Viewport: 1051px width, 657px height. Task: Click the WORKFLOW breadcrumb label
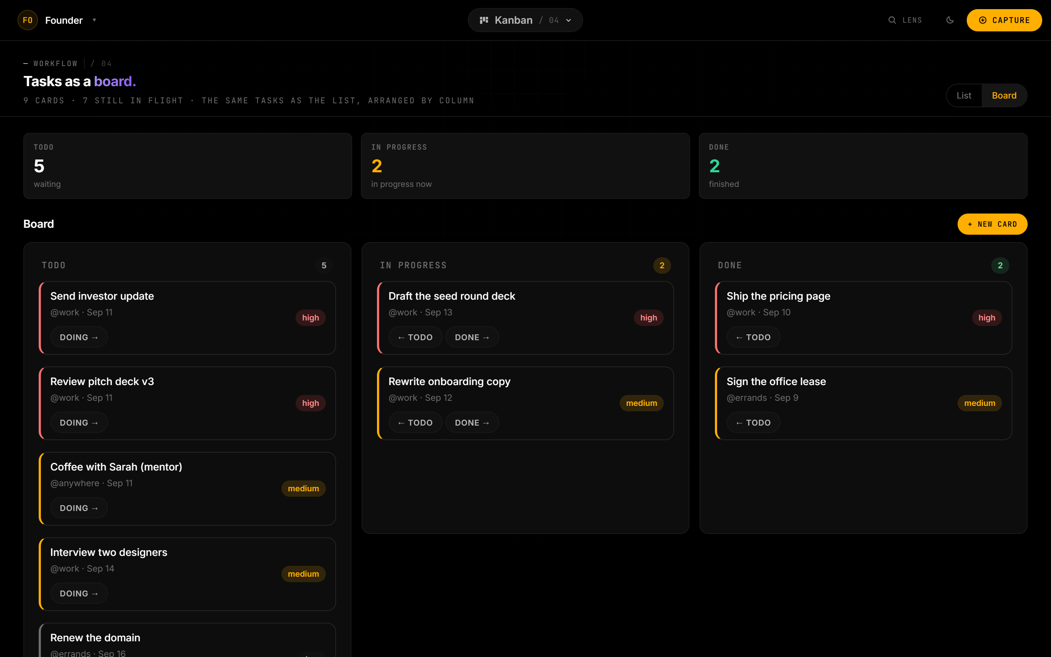[x=55, y=64]
